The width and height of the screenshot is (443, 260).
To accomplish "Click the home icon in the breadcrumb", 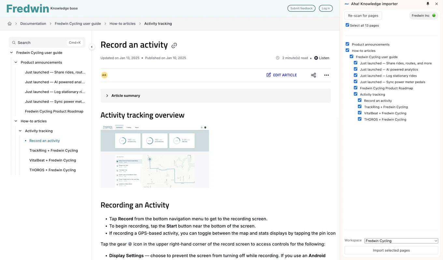I will point(9,23).
